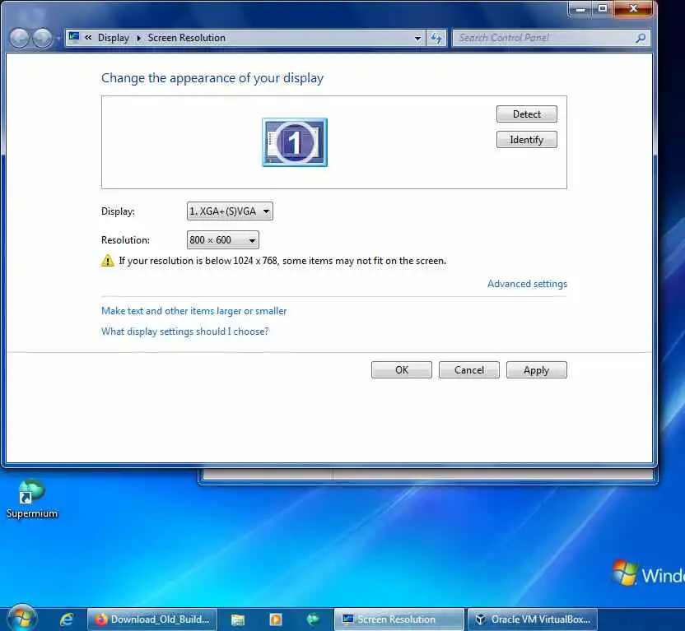Click the Display breadcrumb in address bar
The height and width of the screenshot is (631, 685).
pyautogui.click(x=113, y=38)
